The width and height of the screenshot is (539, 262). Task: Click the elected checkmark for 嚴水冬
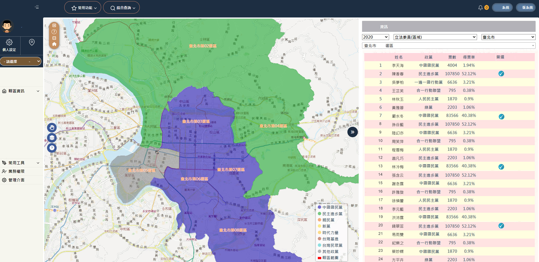point(501,117)
